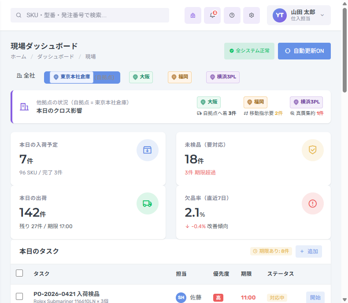The image size is (348, 303).
Task: Click the search magnifier icon
Action: coord(19,15)
